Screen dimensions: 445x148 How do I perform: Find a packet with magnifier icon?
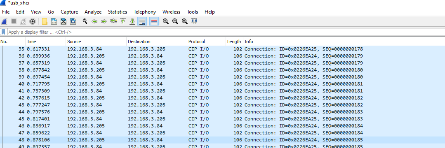85,21
